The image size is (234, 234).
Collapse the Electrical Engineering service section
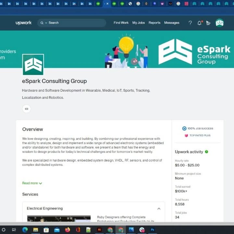coord(159,209)
